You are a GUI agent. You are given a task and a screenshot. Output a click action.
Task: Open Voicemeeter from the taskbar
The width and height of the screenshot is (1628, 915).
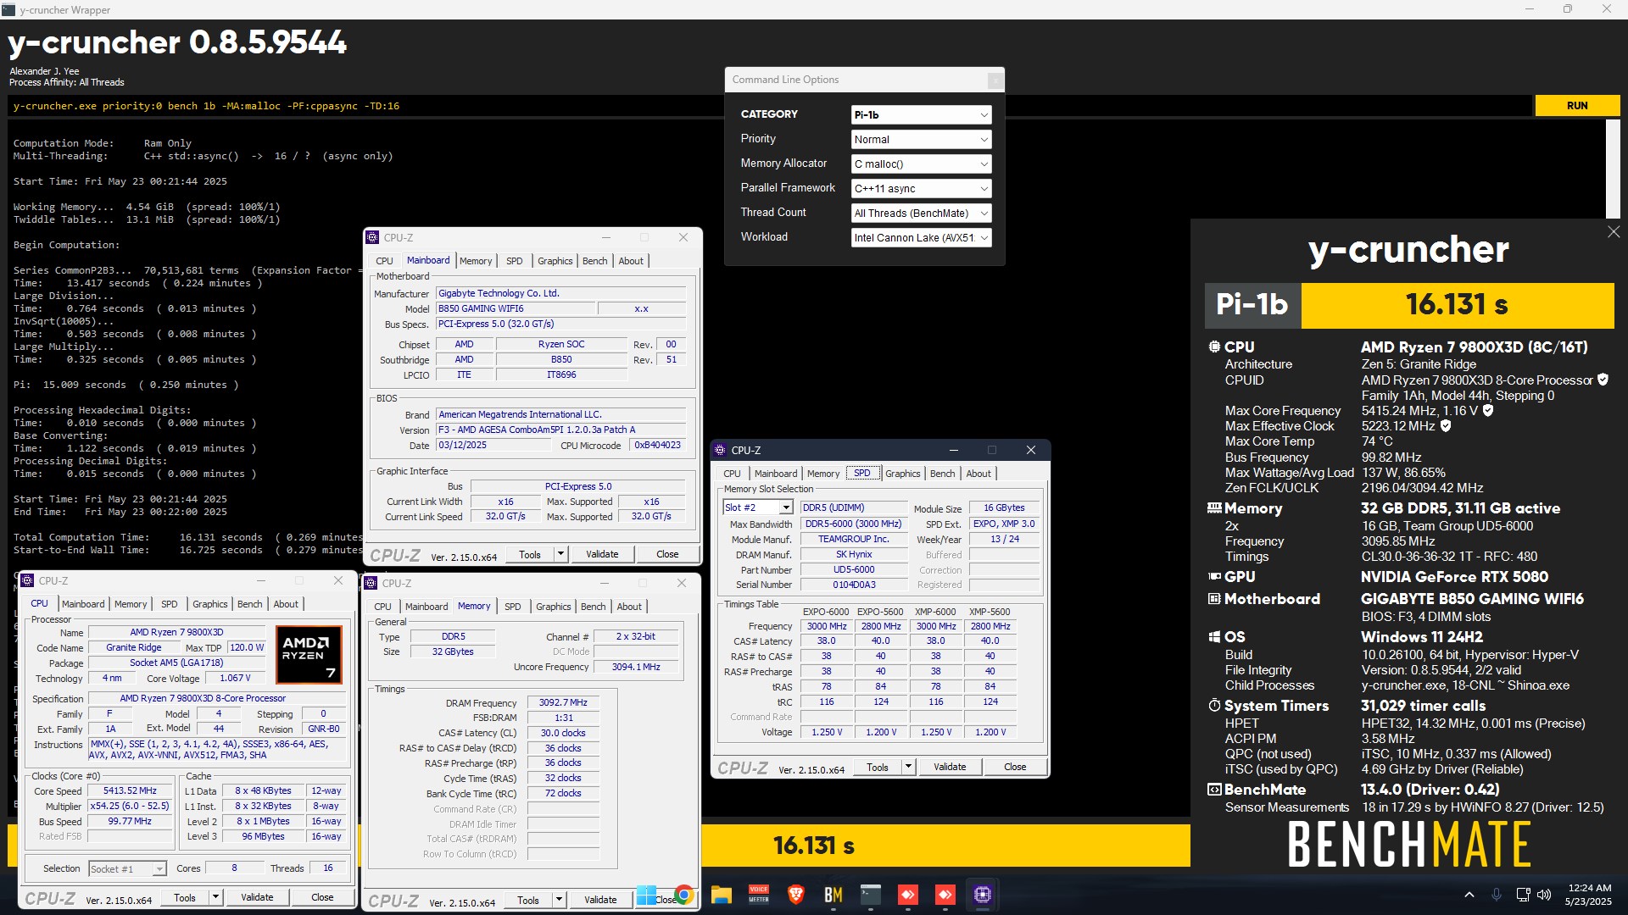click(759, 895)
